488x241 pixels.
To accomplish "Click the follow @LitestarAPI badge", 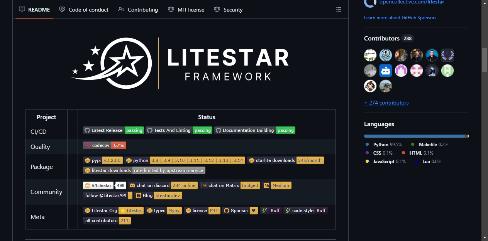I will tap(108, 195).
